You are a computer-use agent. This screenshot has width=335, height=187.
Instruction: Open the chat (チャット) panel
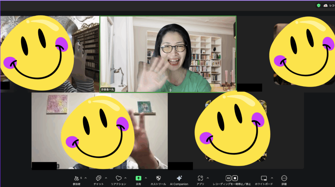pyautogui.click(x=98, y=179)
